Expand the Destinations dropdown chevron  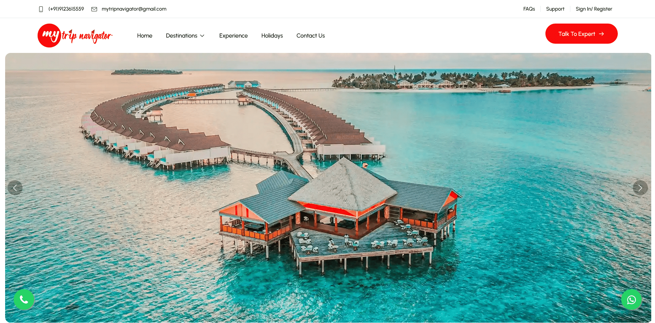pos(202,36)
